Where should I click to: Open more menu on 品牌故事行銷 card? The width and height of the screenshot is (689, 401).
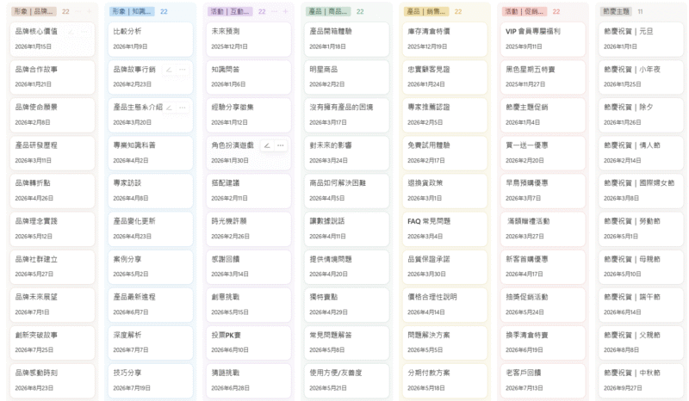(x=183, y=70)
